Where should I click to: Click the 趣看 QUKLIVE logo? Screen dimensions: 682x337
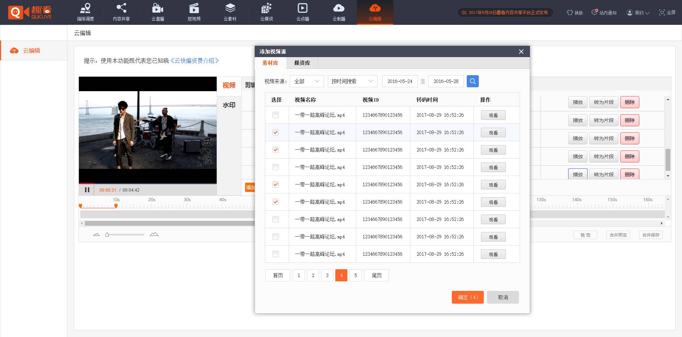click(x=30, y=12)
